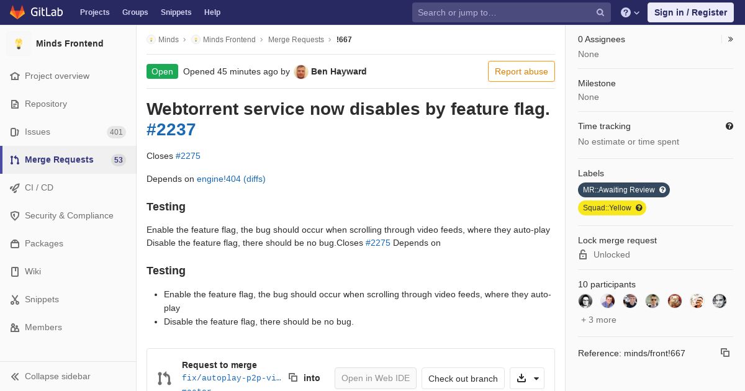Click the fix/autoplay-p2p-vi… branch link
Viewport: 745px width, 391px height.
(x=232, y=377)
